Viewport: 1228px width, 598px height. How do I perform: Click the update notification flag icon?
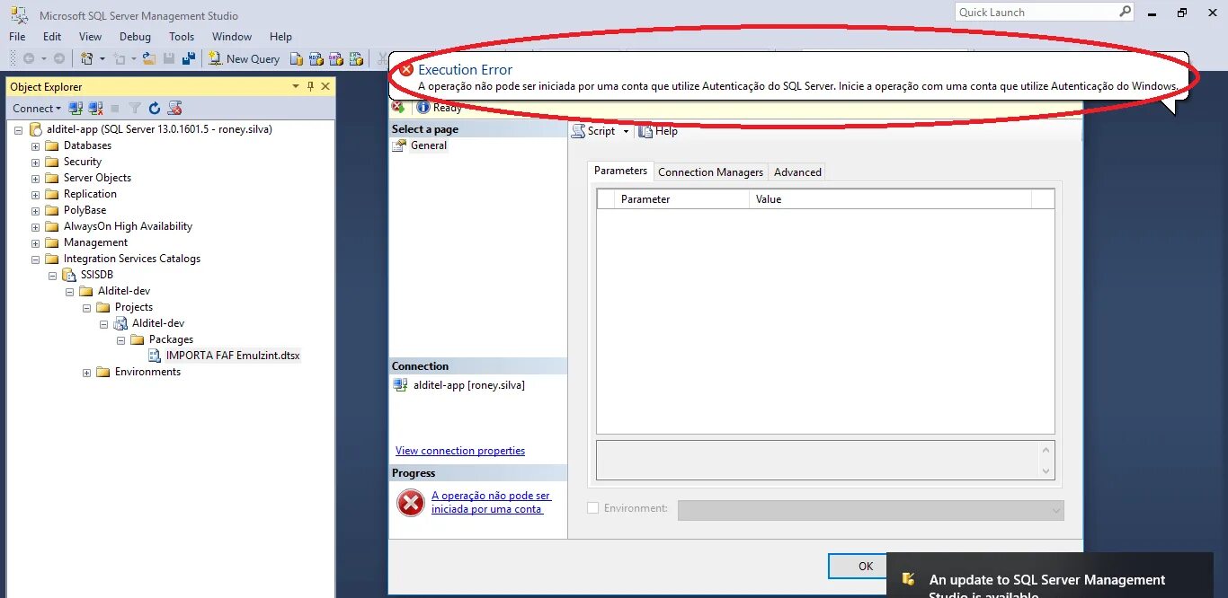pos(909,579)
